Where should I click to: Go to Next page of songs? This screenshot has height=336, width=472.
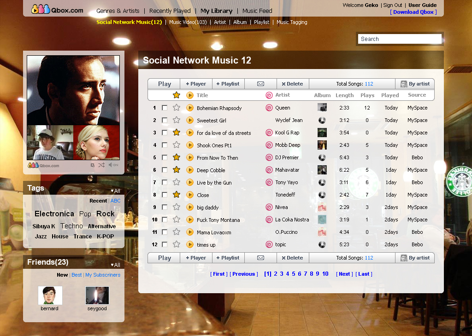pos(344,274)
